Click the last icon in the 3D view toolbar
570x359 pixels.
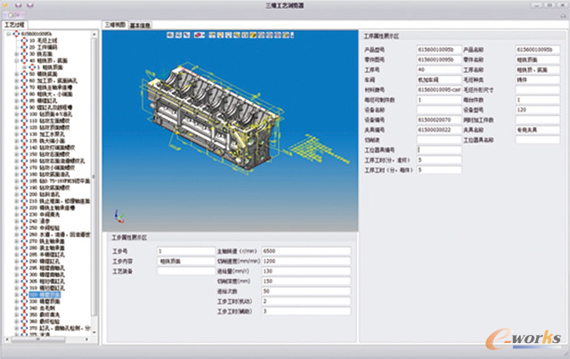(x=292, y=35)
